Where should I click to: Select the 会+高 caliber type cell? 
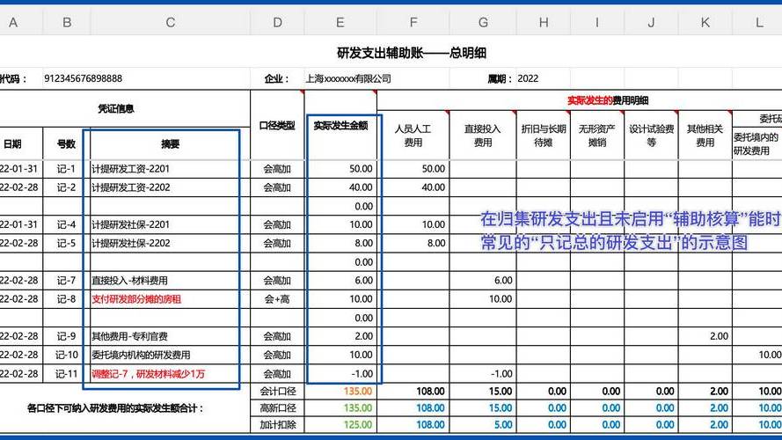coord(277,299)
